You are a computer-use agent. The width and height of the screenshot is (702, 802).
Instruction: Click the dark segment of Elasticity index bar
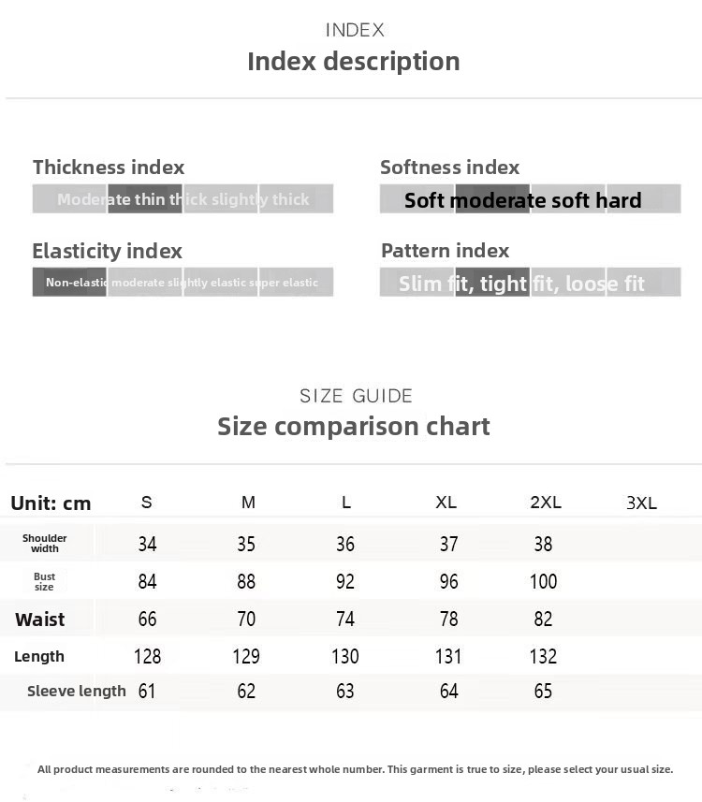coord(69,282)
